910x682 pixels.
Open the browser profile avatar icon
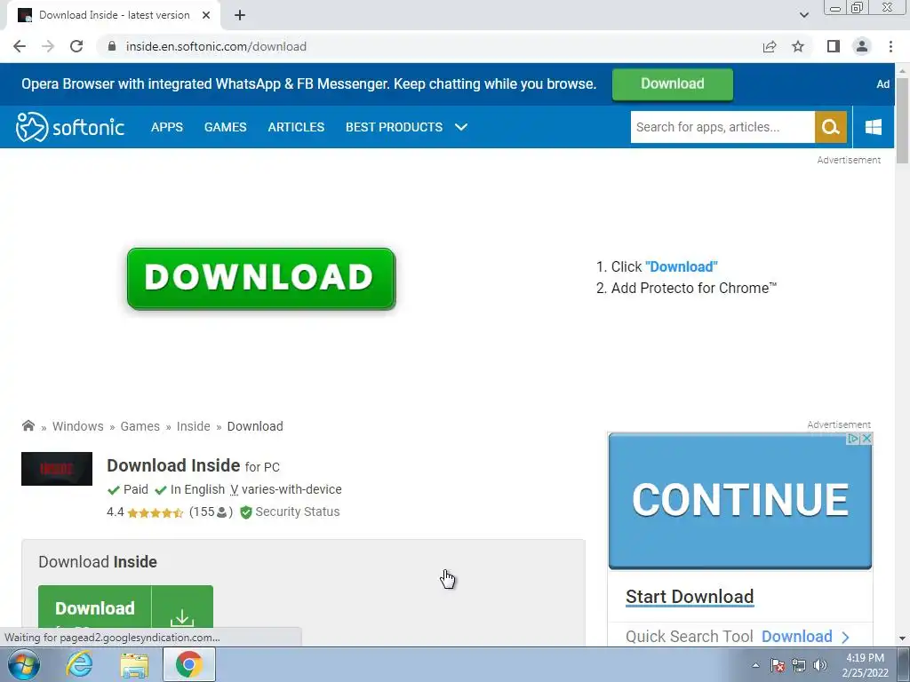point(862,46)
